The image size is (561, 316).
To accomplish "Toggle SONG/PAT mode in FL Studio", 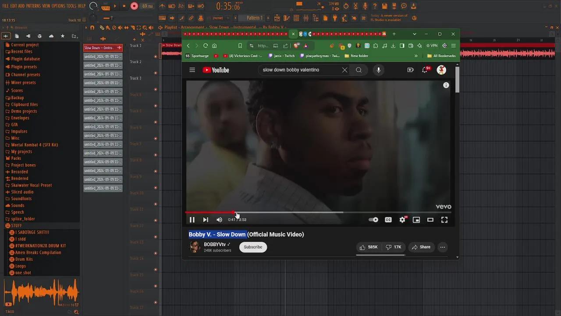I will pyautogui.click(x=106, y=6).
